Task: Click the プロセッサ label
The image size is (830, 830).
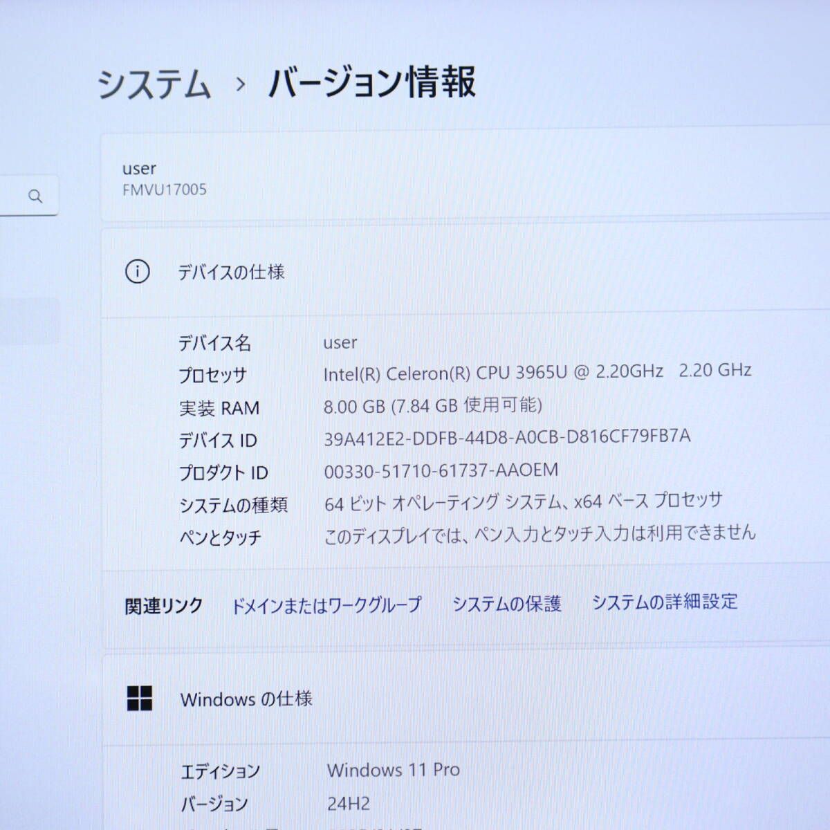Action: [212, 376]
